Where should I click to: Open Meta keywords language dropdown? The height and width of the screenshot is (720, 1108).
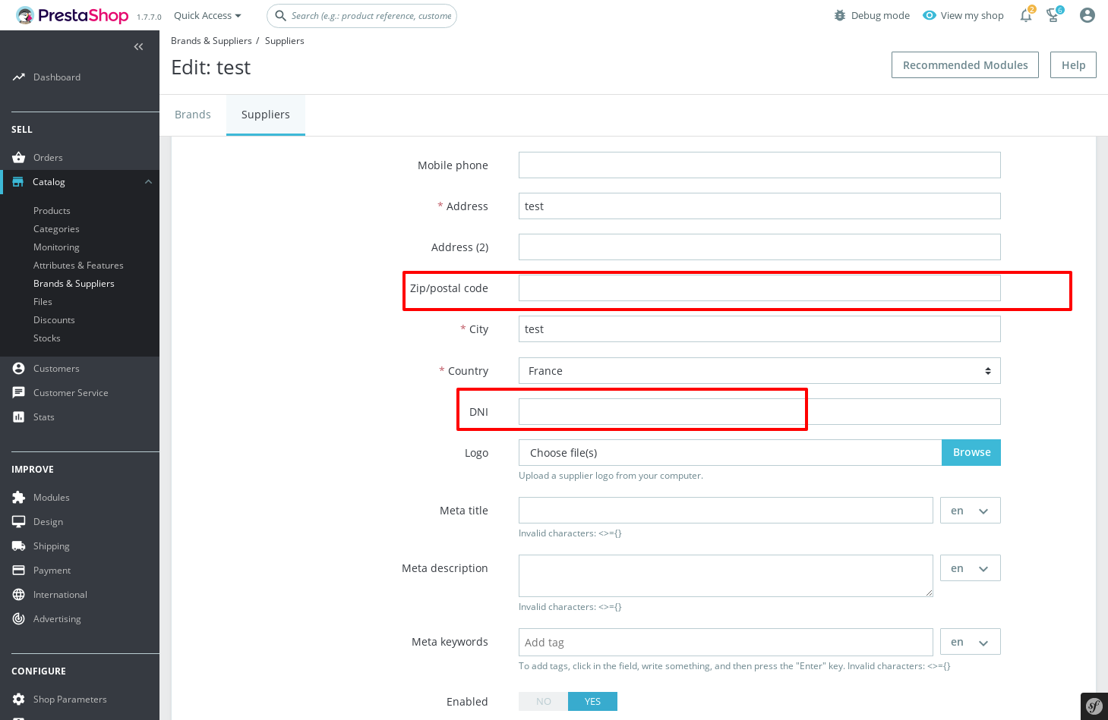coord(971,642)
